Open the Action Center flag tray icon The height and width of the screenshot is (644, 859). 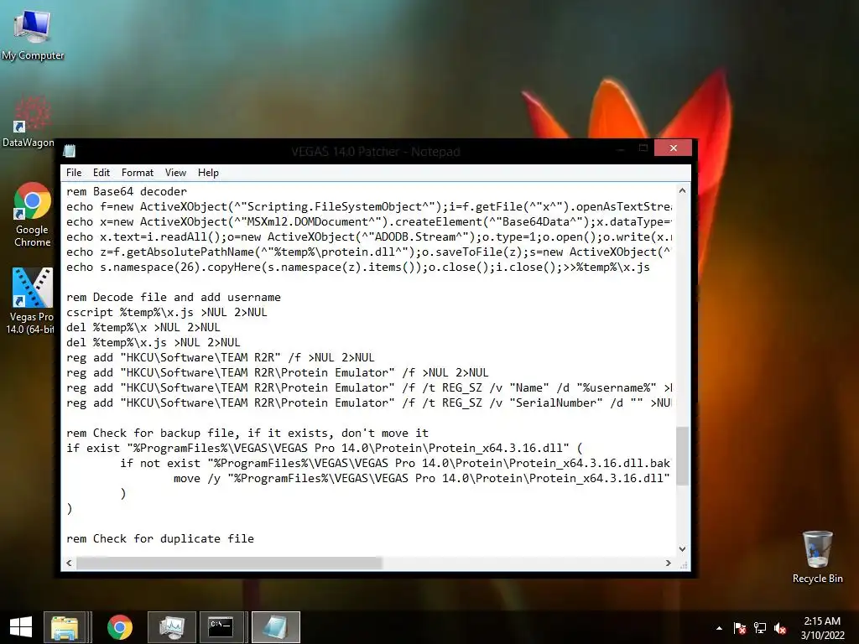click(739, 628)
